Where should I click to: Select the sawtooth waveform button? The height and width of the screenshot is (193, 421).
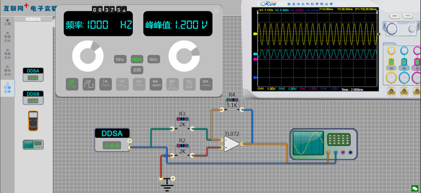[156, 84]
